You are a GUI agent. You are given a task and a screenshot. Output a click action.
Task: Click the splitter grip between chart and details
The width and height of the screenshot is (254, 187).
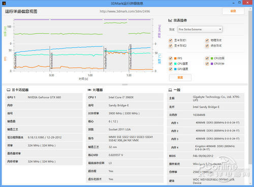[x=125, y=84]
